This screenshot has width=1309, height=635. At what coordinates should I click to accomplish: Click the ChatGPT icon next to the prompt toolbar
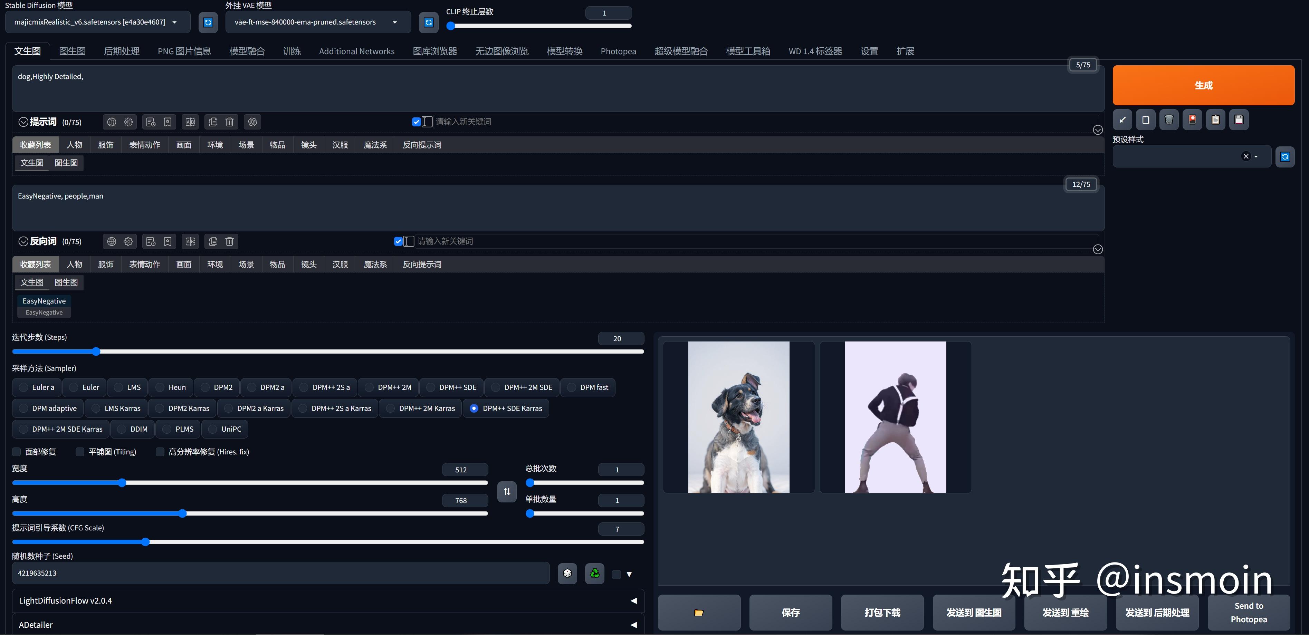pyautogui.click(x=252, y=122)
